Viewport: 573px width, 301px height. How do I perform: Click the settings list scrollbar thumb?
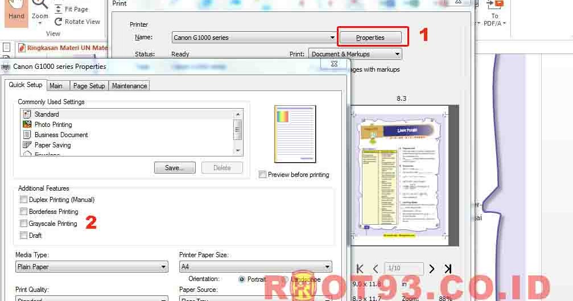(x=238, y=130)
